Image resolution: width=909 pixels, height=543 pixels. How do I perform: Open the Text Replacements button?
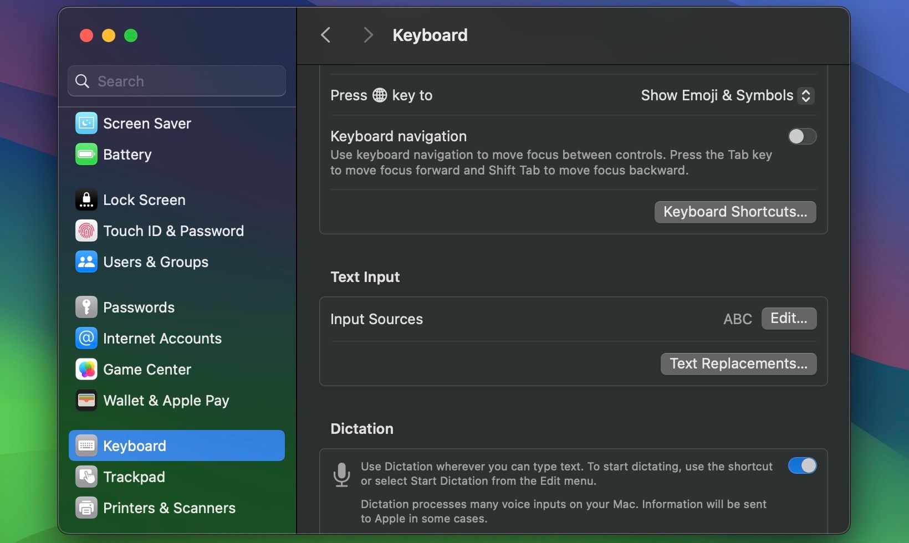tap(738, 363)
